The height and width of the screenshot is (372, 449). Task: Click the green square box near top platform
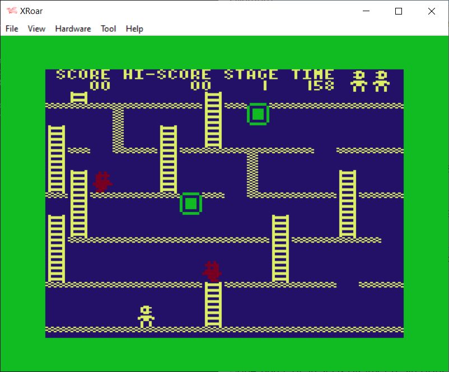[258, 114]
